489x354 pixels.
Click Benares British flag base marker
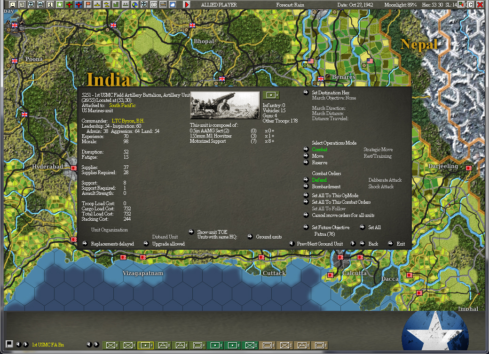[321, 79]
